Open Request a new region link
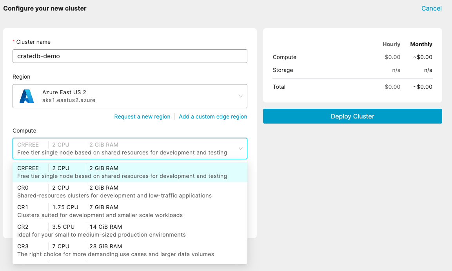452x271 pixels. [x=142, y=116]
